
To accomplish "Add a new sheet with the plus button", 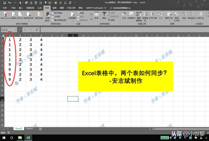I will click(x=40, y=129).
